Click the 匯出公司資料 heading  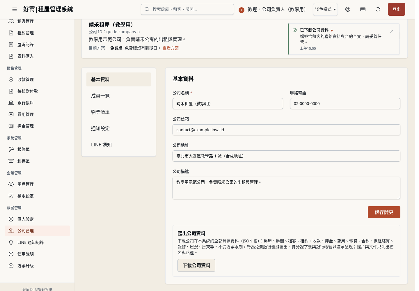point(191,233)
